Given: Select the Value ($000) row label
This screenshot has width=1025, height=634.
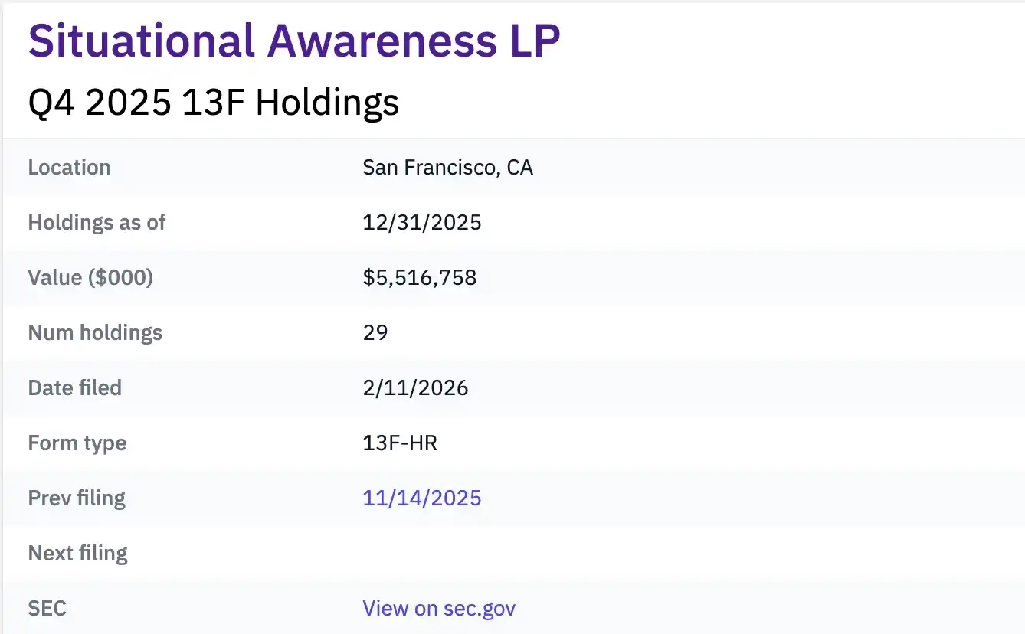Looking at the screenshot, I should [90, 277].
